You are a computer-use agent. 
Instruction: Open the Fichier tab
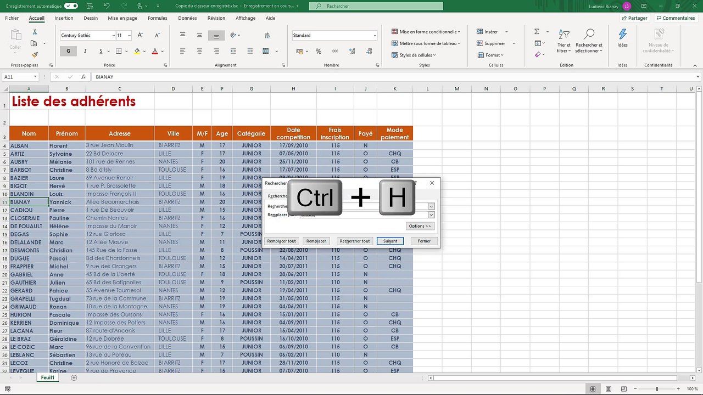(12, 18)
